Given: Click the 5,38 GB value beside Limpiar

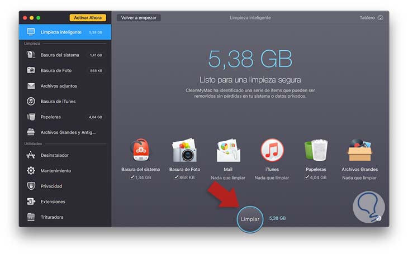Looking at the screenshot, I should tap(277, 218).
